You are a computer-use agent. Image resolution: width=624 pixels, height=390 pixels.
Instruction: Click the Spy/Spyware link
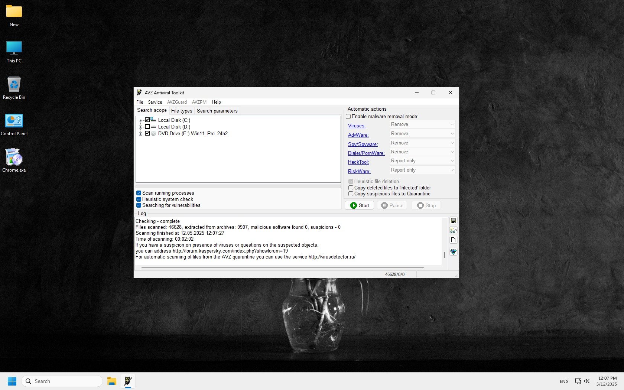click(x=363, y=144)
